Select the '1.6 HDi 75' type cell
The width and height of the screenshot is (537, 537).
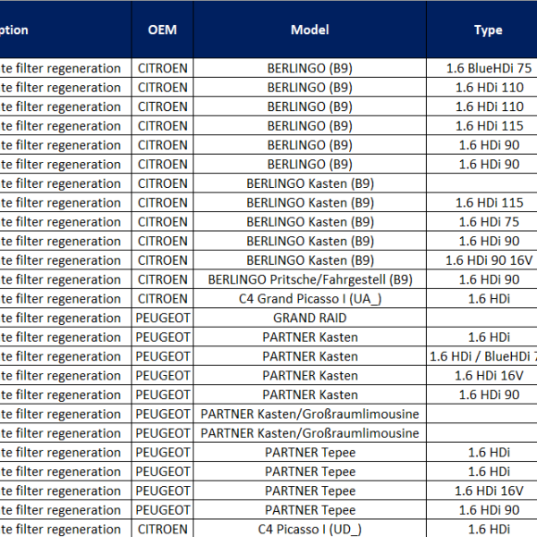tap(482, 222)
